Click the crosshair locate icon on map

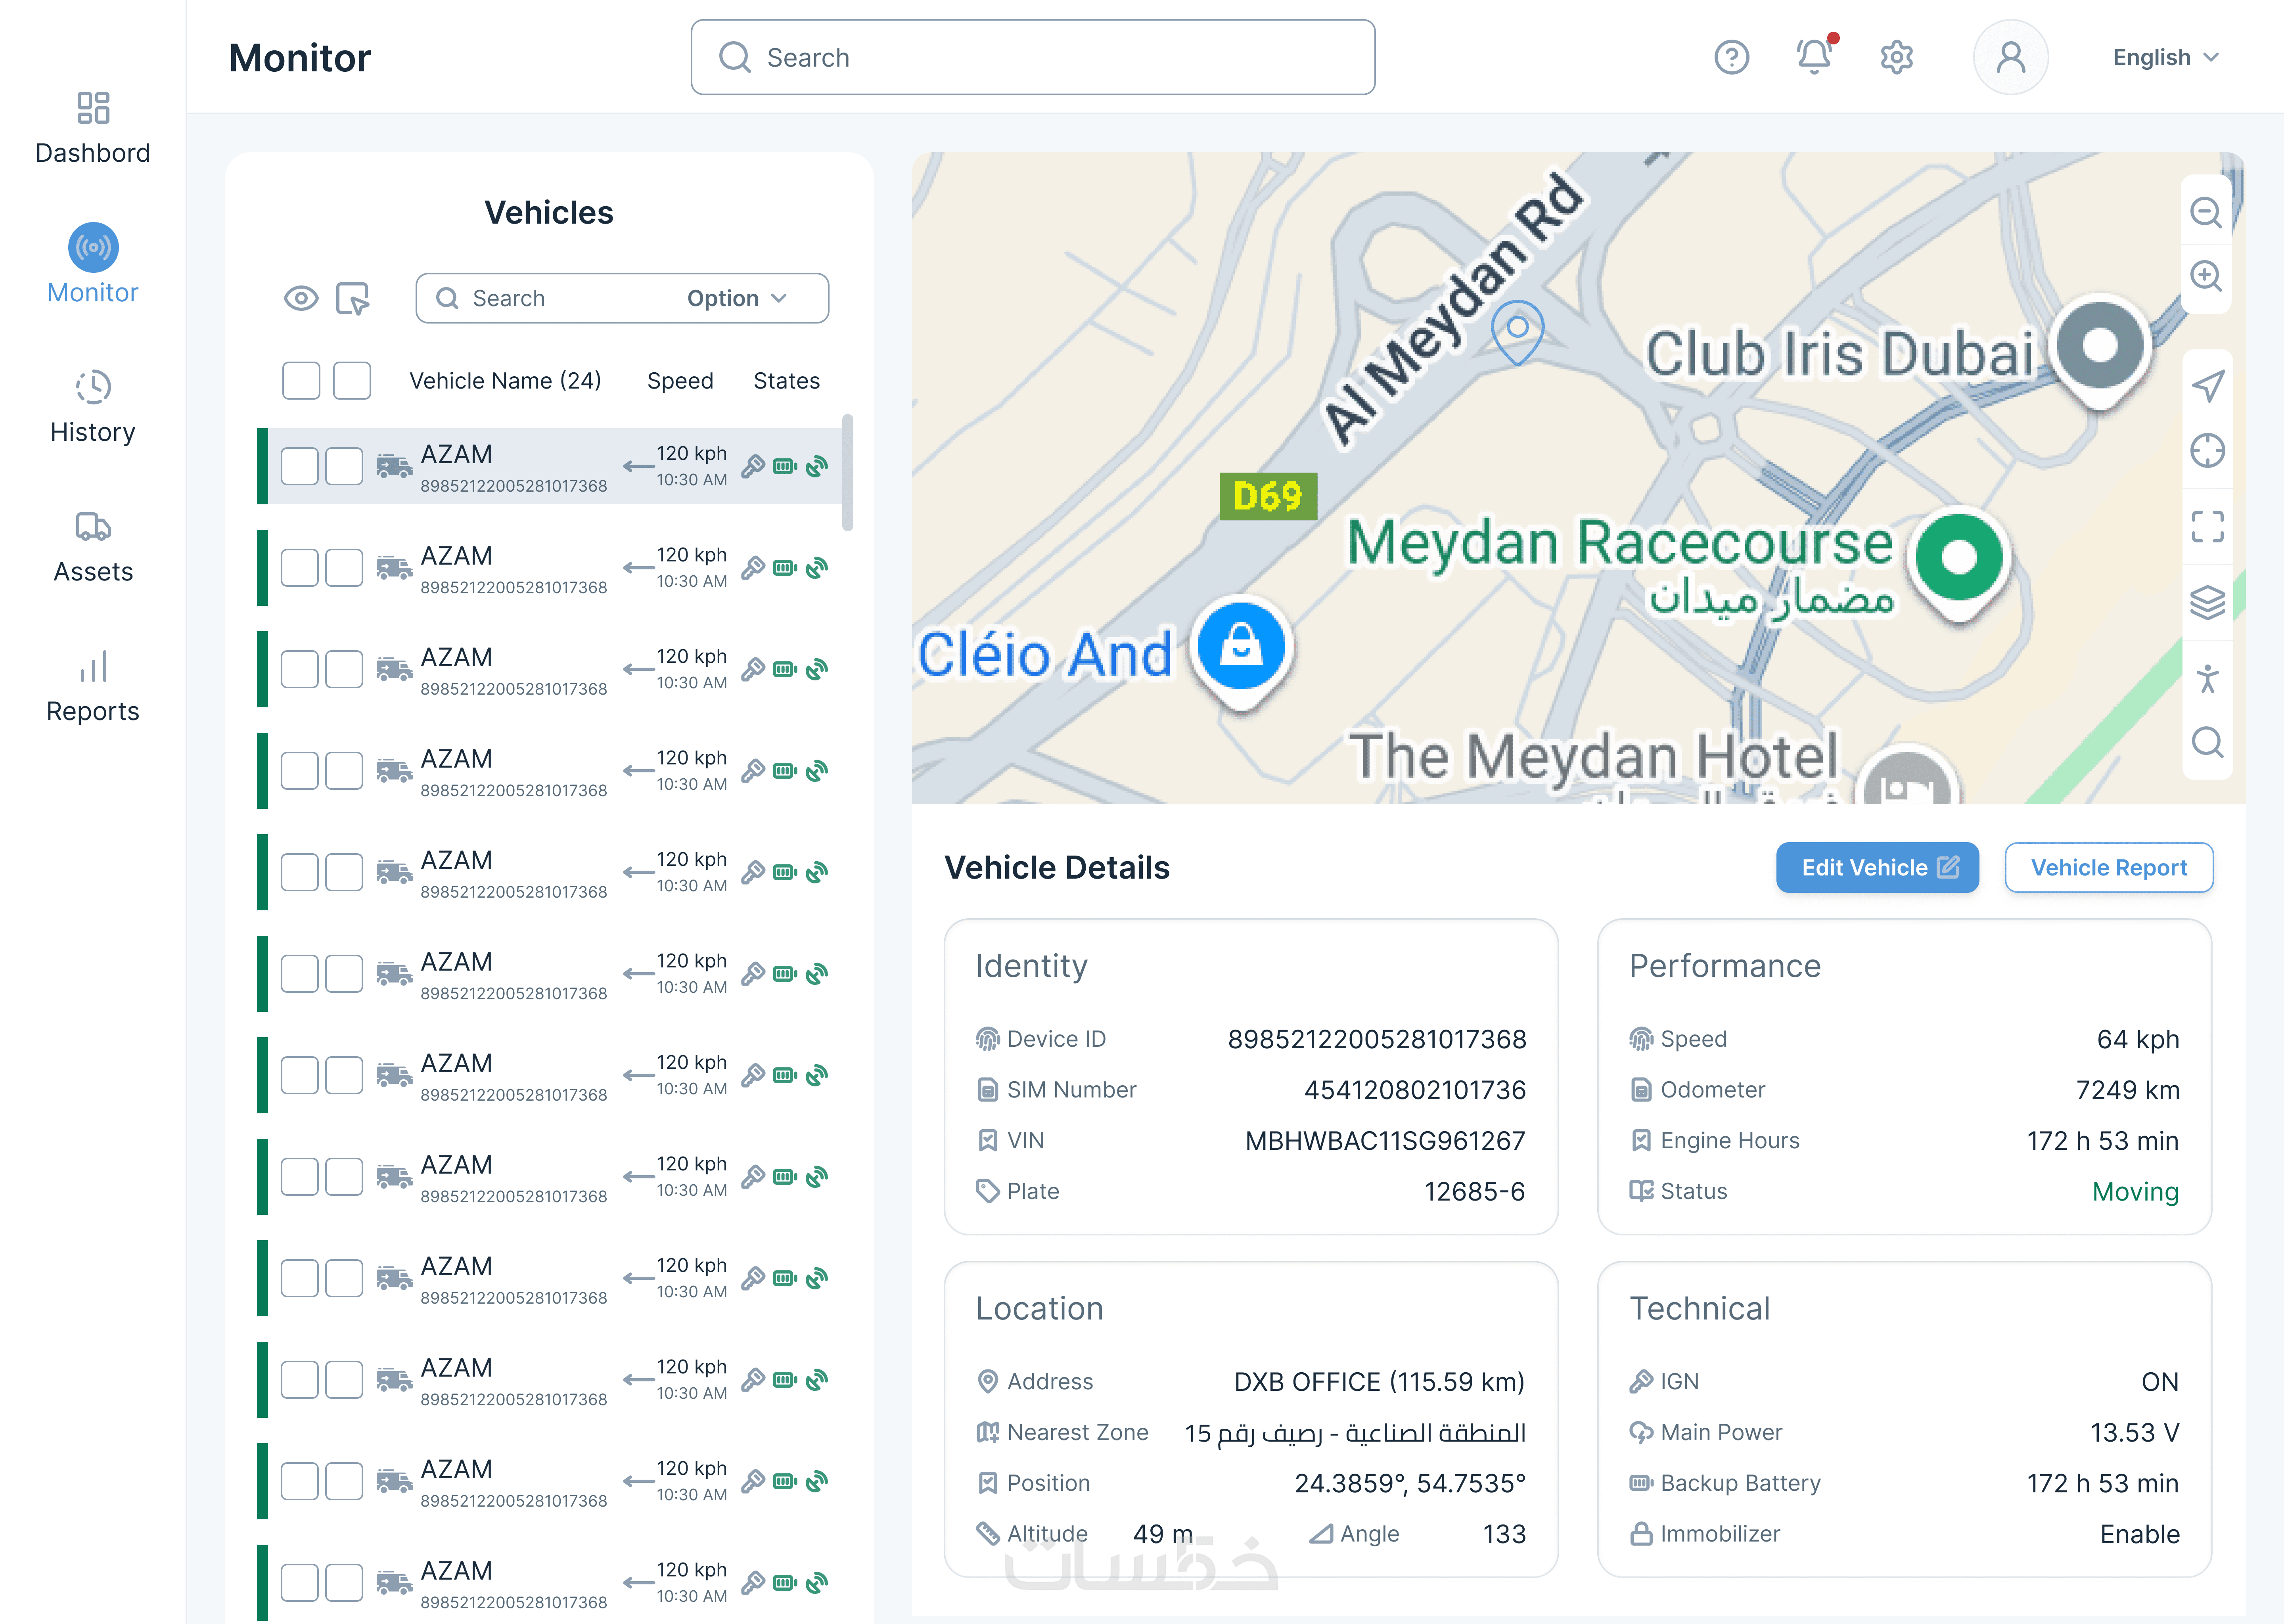(2207, 451)
